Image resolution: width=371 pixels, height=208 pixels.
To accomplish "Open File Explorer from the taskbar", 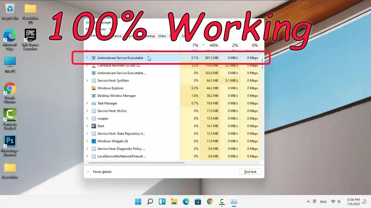I will (x=174, y=201).
